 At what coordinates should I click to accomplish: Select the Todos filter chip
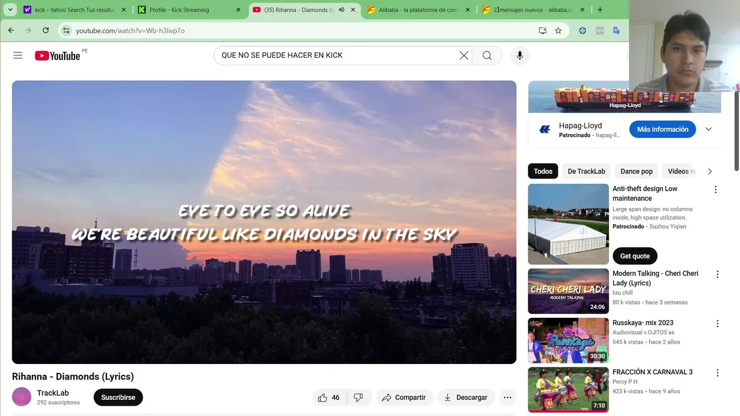pos(543,172)
